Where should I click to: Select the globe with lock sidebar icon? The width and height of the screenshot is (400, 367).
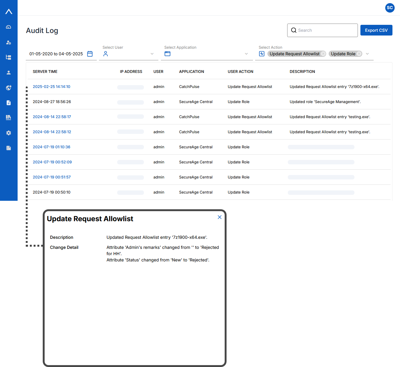coord(8,88)
